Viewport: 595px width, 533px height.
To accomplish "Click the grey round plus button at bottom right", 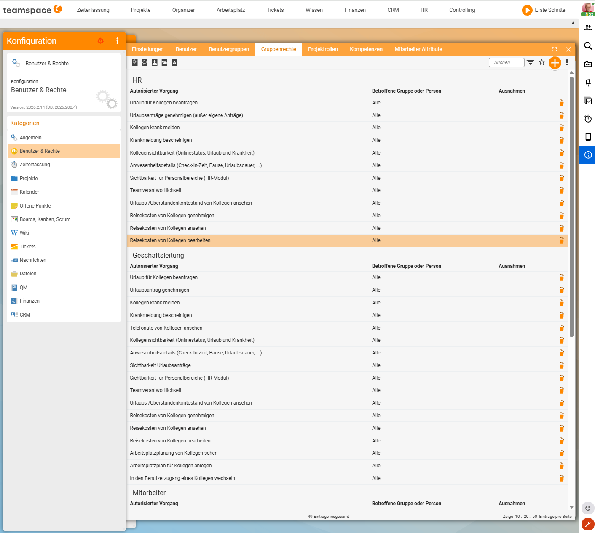I will (x=588, y=508).
